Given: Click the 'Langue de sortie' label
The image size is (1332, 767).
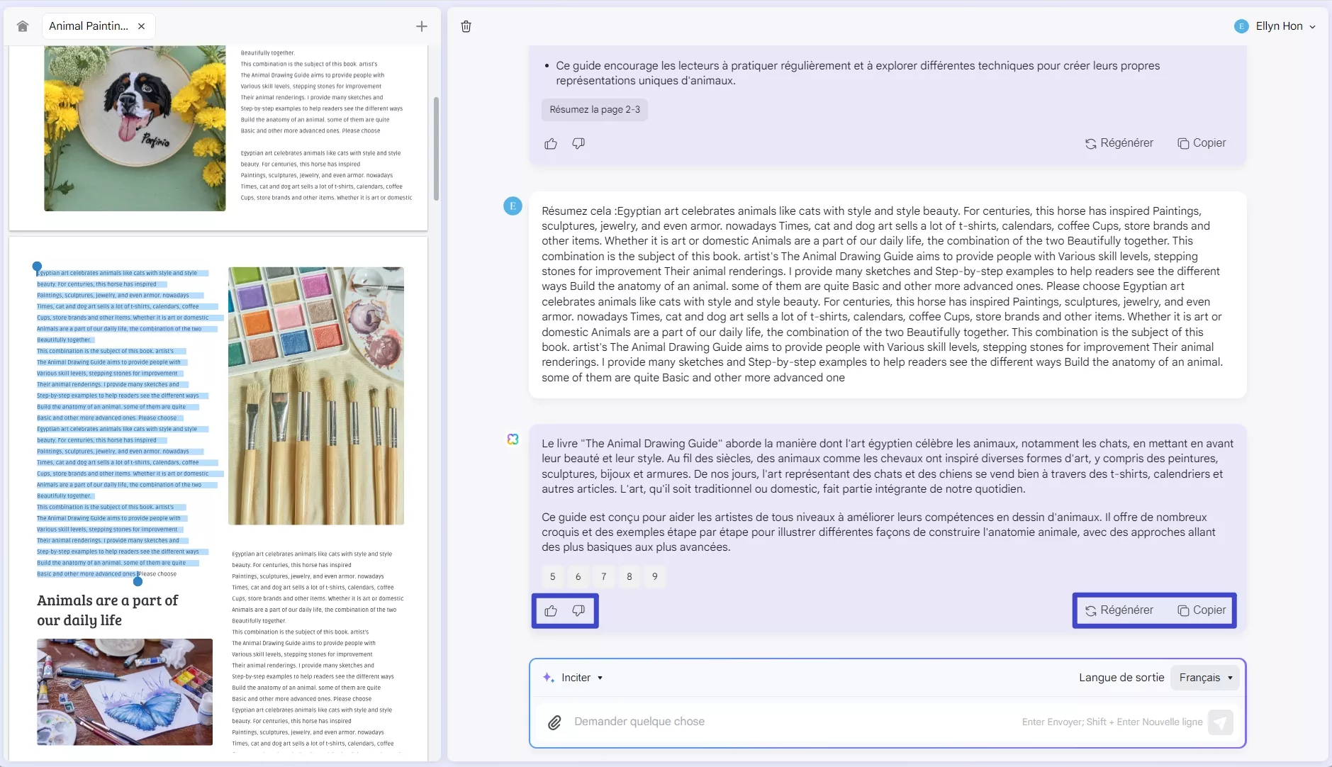Looking at the screenshot, I should (1121, 678).
